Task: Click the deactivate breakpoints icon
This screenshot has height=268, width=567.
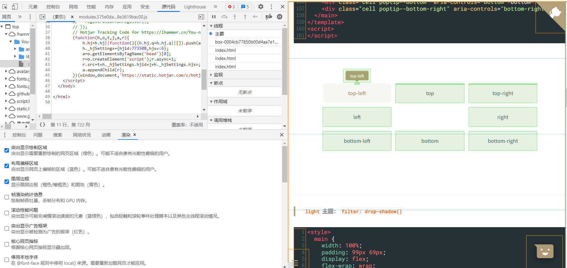Action: [x=269, y=17]
